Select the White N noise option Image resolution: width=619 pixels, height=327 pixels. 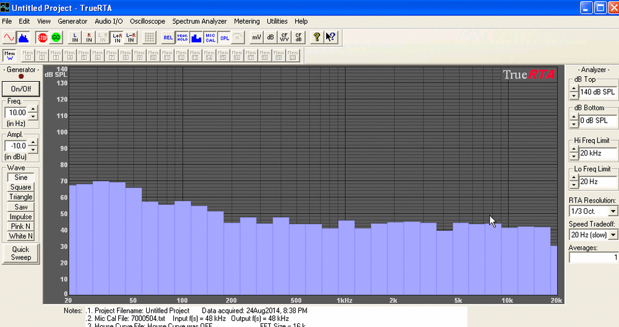21,236
